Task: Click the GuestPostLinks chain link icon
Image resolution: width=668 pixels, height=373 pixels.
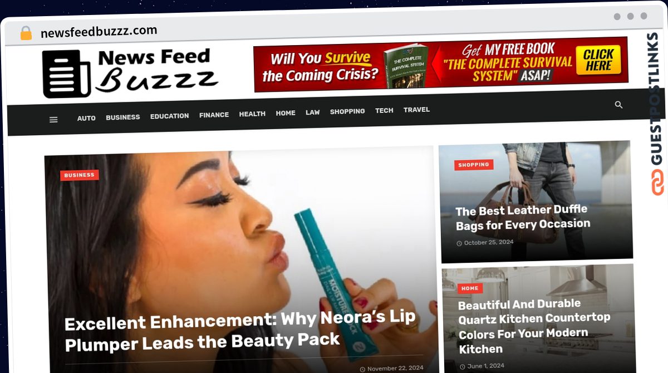Action: 658,183
